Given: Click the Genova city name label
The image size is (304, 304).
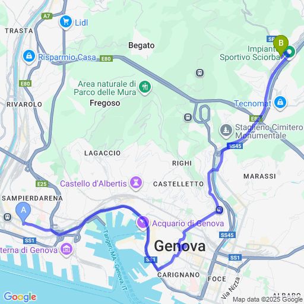Looking at the screenshot, I should [x=180, y=246].
